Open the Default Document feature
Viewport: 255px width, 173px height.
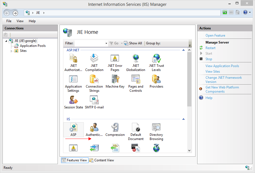136,132
